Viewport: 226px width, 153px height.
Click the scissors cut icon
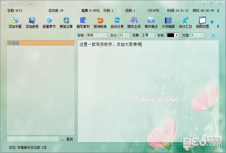click(x=213, y=36)
